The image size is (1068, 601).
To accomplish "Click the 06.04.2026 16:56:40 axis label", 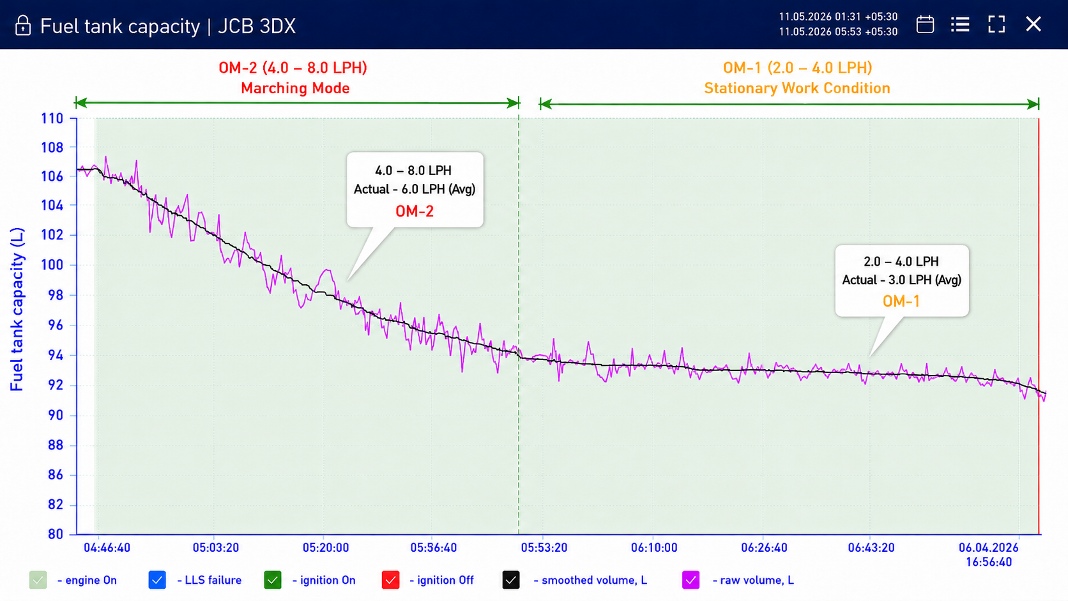I will 989,555.
